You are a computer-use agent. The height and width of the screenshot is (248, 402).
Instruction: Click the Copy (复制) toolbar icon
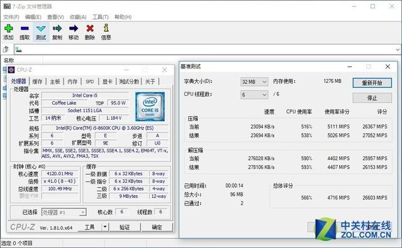[57, 28]
